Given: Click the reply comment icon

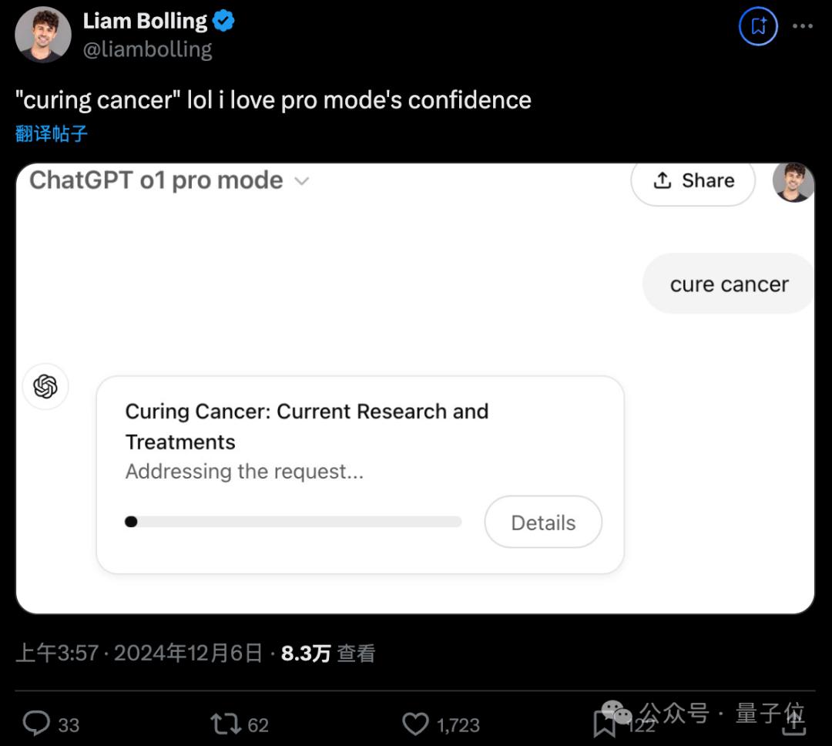Looking at the screenshot, I should pos(36,724).
